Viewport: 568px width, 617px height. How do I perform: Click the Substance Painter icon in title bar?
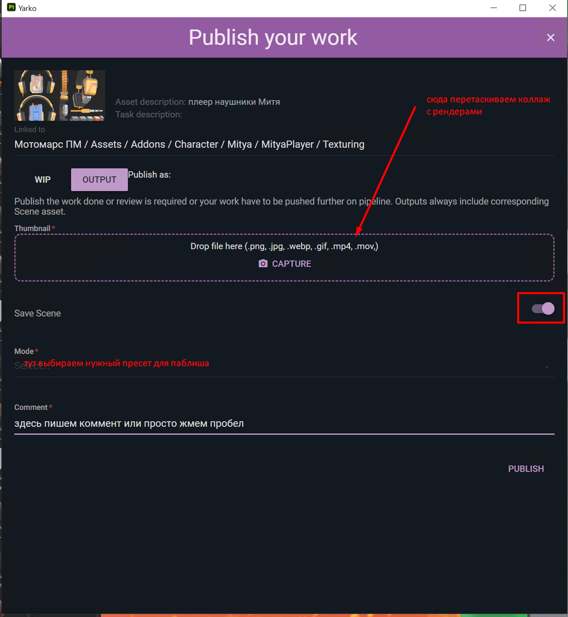(x=11, y=7)
